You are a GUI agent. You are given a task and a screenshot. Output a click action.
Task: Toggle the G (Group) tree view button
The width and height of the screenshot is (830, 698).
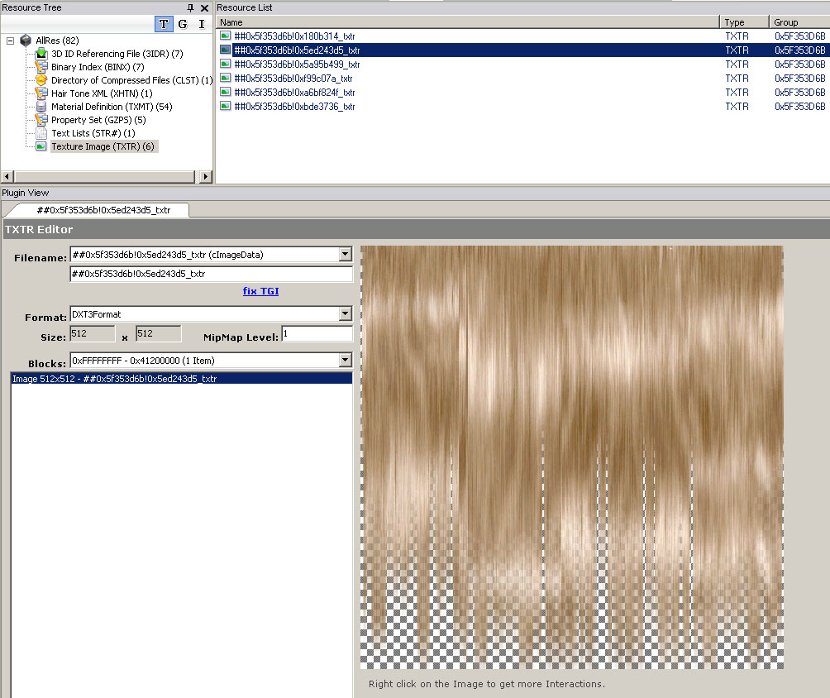(183, 24)
